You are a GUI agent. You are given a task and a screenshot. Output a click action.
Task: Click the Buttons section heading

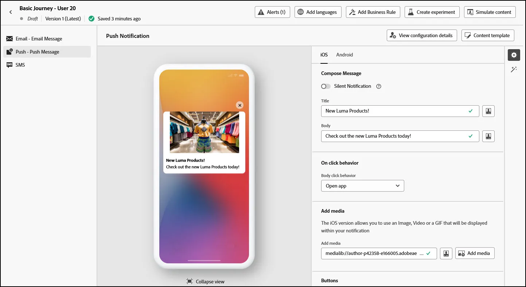330,280
